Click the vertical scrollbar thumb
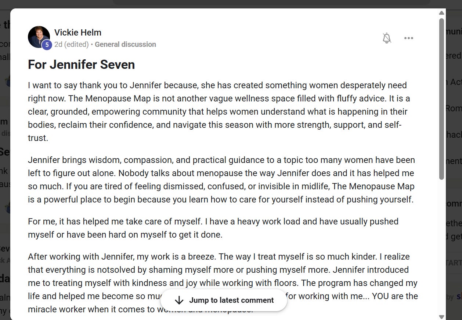Image resolution: width=462 pixels, height=320 pixels. pyautogui.click(x=441, y=98)
